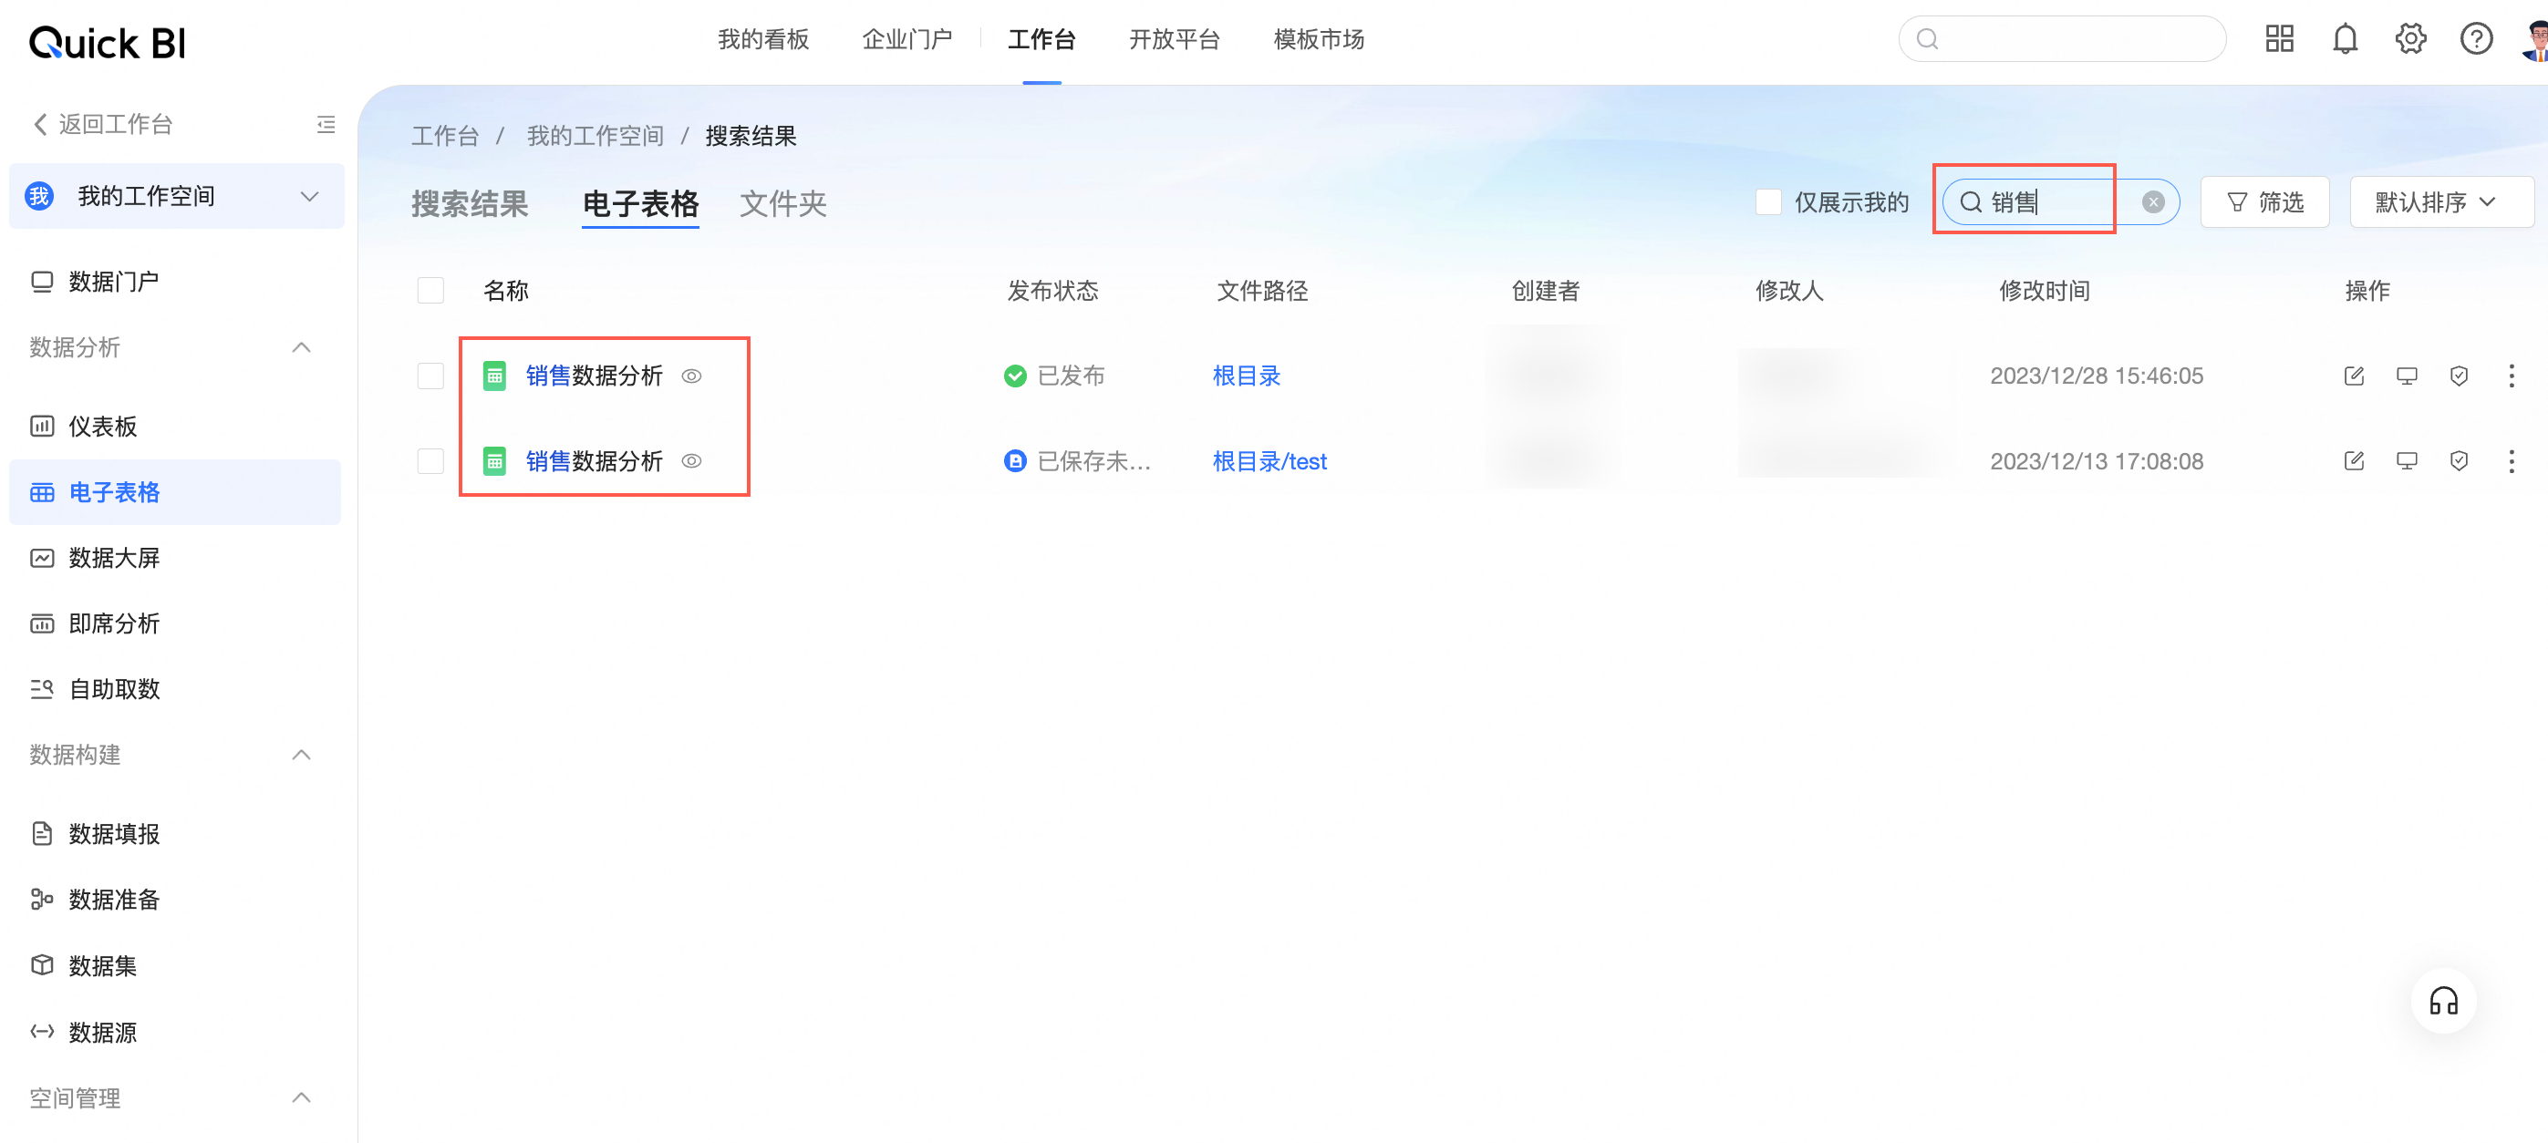Click edit icon for first 销售数据分析 row

tap(2353, 376)
